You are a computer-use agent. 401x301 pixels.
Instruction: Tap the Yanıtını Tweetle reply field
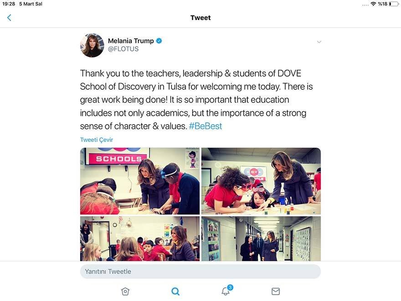pyautogui.click(x=200, y=271)
